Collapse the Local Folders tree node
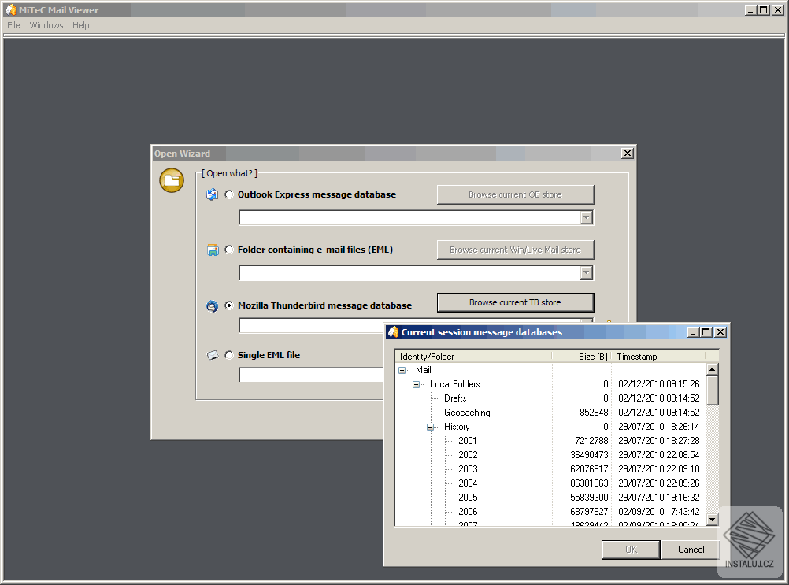The width and height of the screenshot is (789, 585). (x=417, y=383)
